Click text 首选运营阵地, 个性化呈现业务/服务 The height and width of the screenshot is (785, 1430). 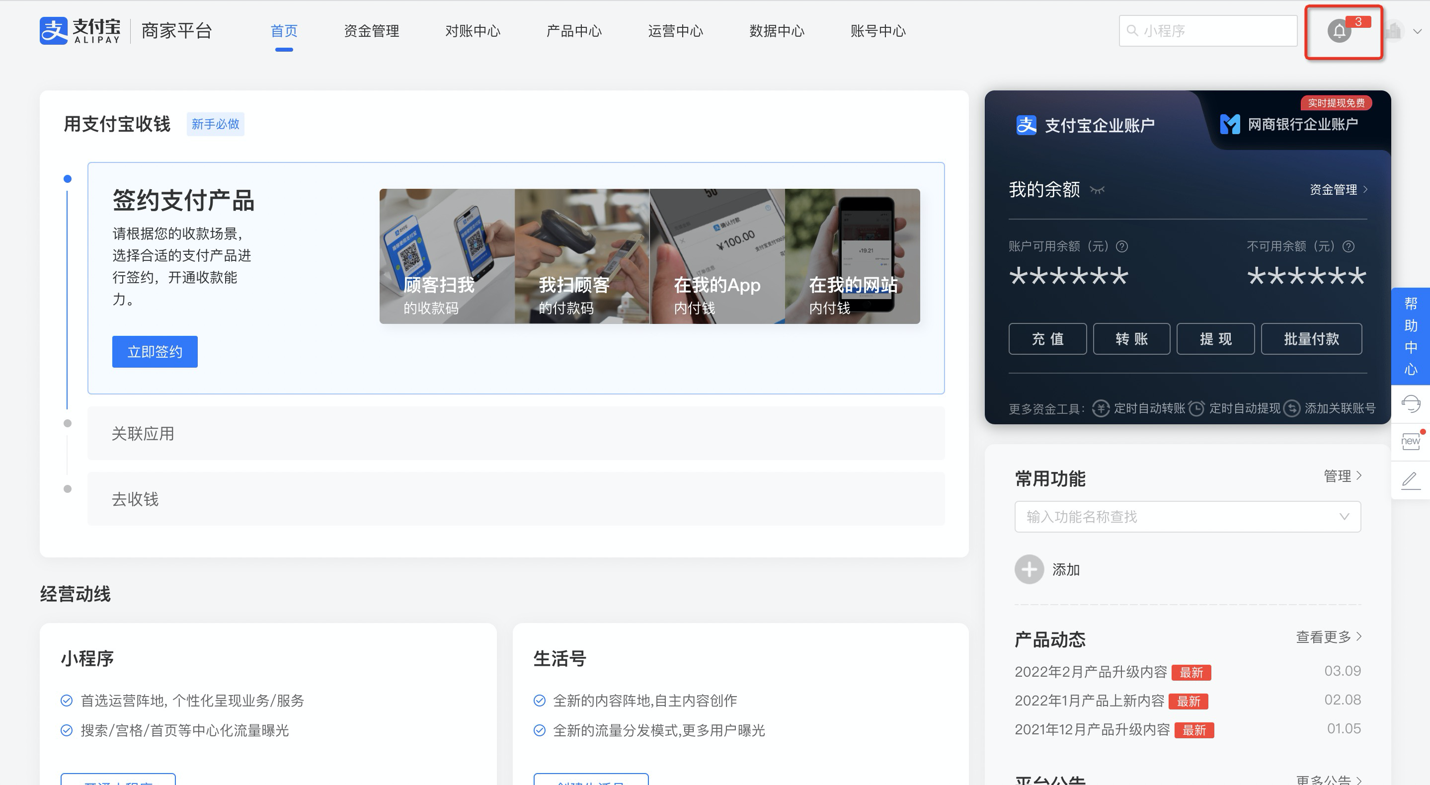pyautogui.click(x=193, y=701)
